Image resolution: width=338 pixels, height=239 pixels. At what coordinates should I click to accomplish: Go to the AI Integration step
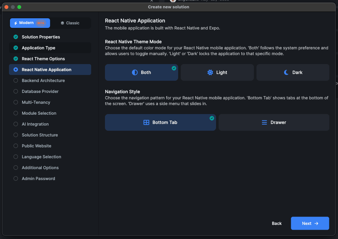point(50,124)
